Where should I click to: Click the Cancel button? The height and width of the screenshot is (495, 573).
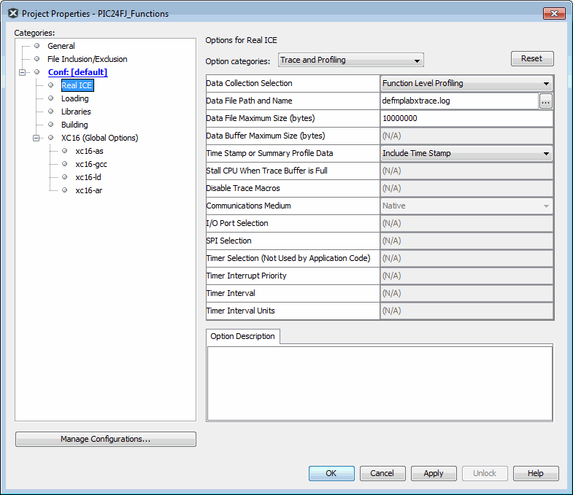coord(382,473)
